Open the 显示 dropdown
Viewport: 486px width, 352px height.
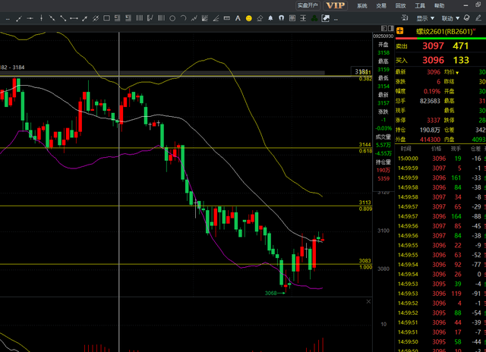pos(425,18)
